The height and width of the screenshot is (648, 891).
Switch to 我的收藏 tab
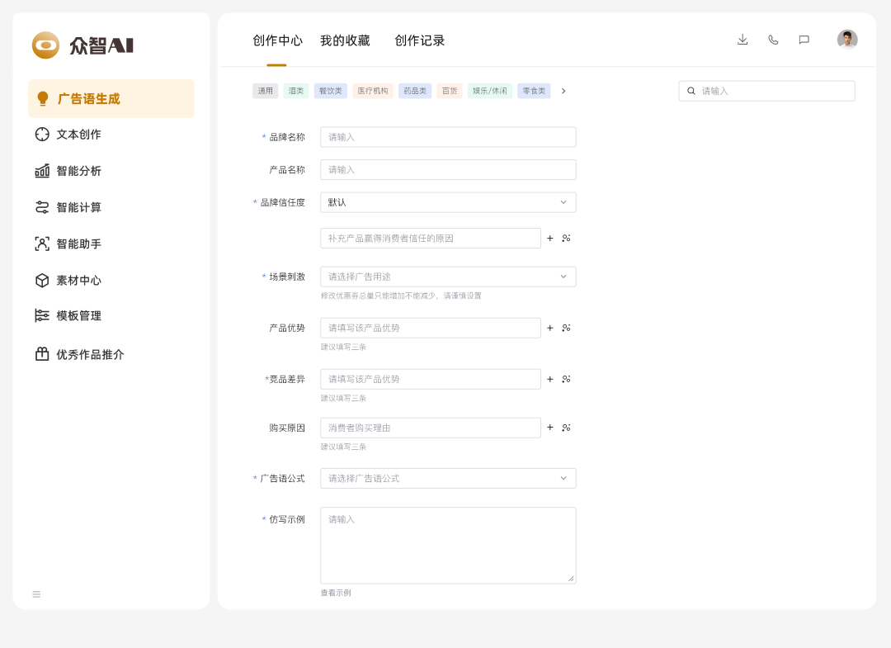[x=345, y=40]
